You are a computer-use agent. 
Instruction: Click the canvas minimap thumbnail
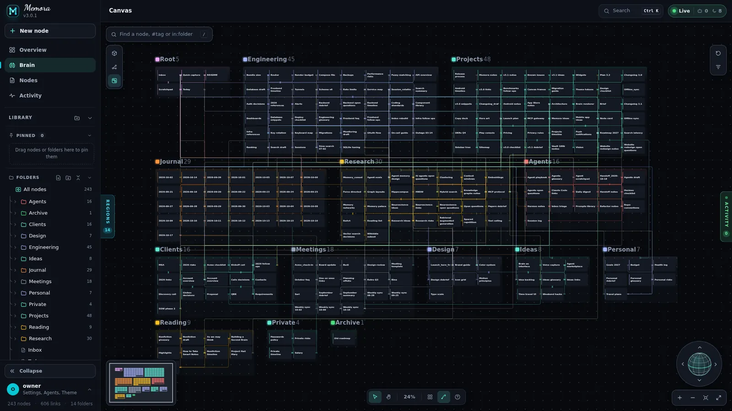coord(141,383)
